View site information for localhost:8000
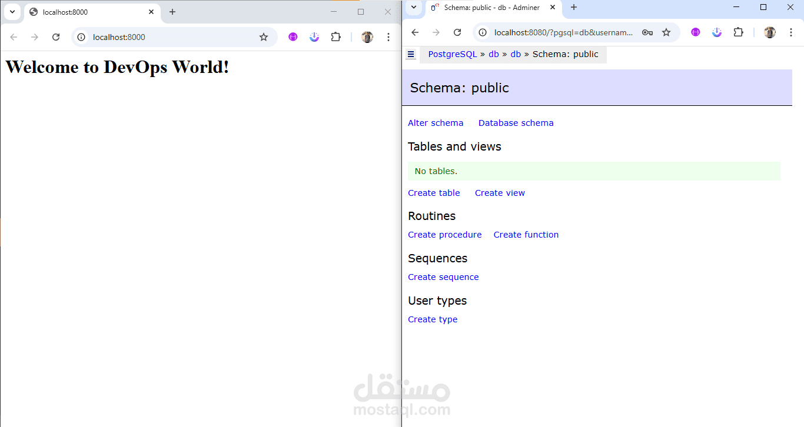 [x=82, y=37]
